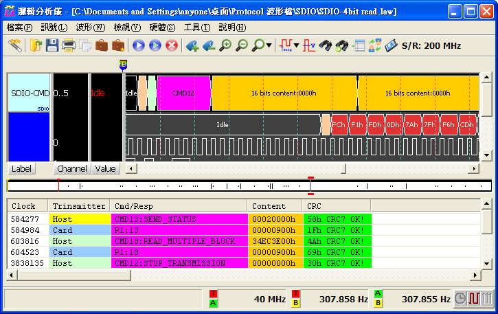Click the black binoculars find icon

pyautogui.click(x=326, y=45)
